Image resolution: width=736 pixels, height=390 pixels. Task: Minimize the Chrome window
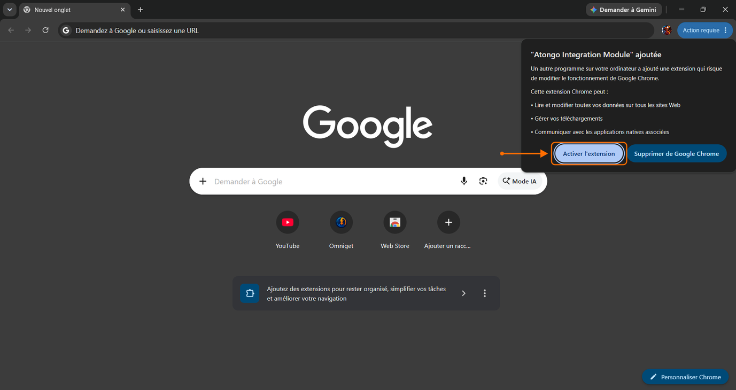point(681,10)
